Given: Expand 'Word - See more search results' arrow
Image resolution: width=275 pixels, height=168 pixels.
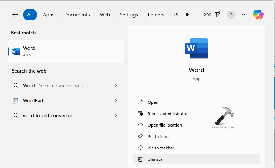Looking at the screenshot, I should tap(116, 85).
